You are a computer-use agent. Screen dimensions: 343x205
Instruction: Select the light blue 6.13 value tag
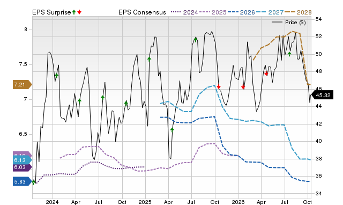click(x=23, y=160)
